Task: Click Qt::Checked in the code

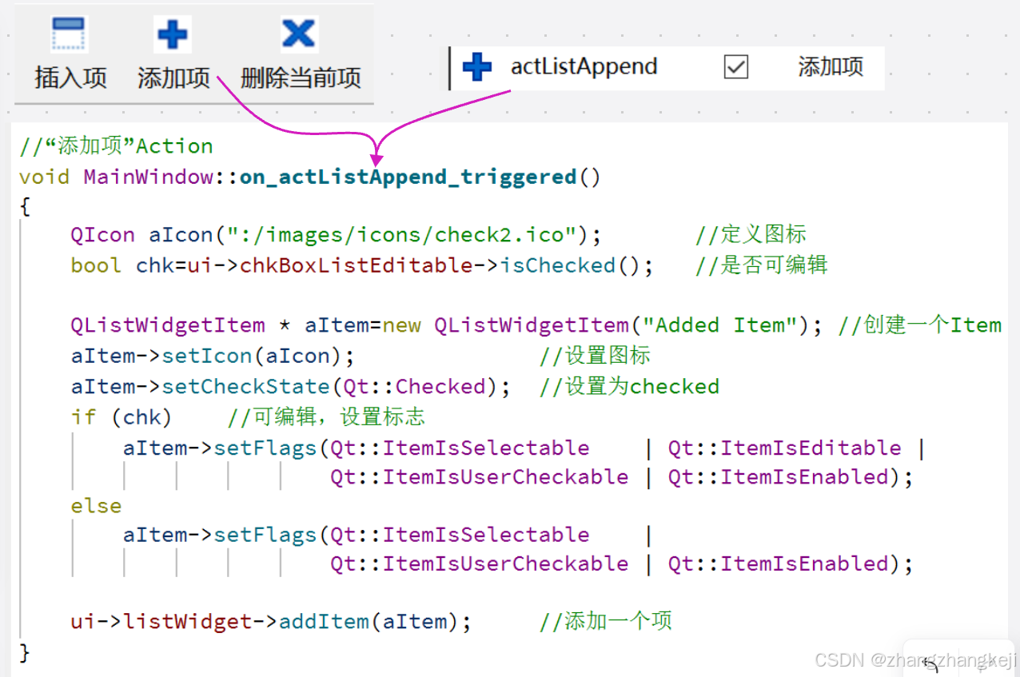Action: tap(414, 387)
